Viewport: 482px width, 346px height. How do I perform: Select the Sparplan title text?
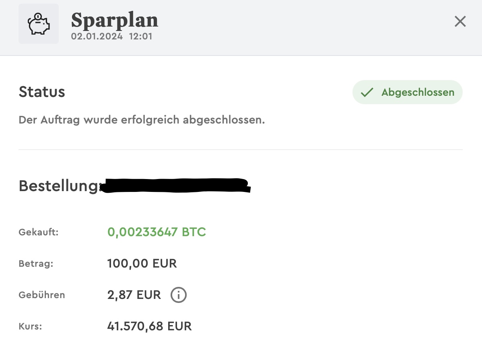[115, 20]
